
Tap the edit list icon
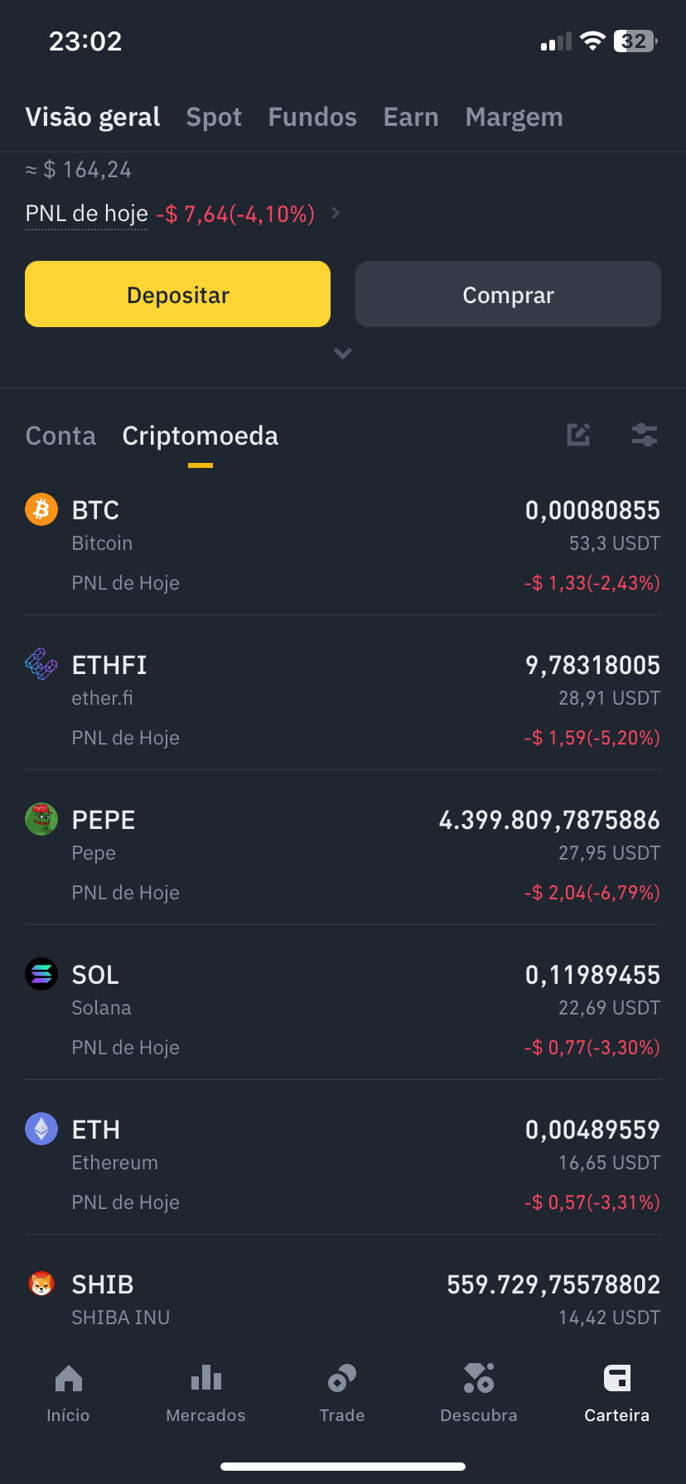578,435
